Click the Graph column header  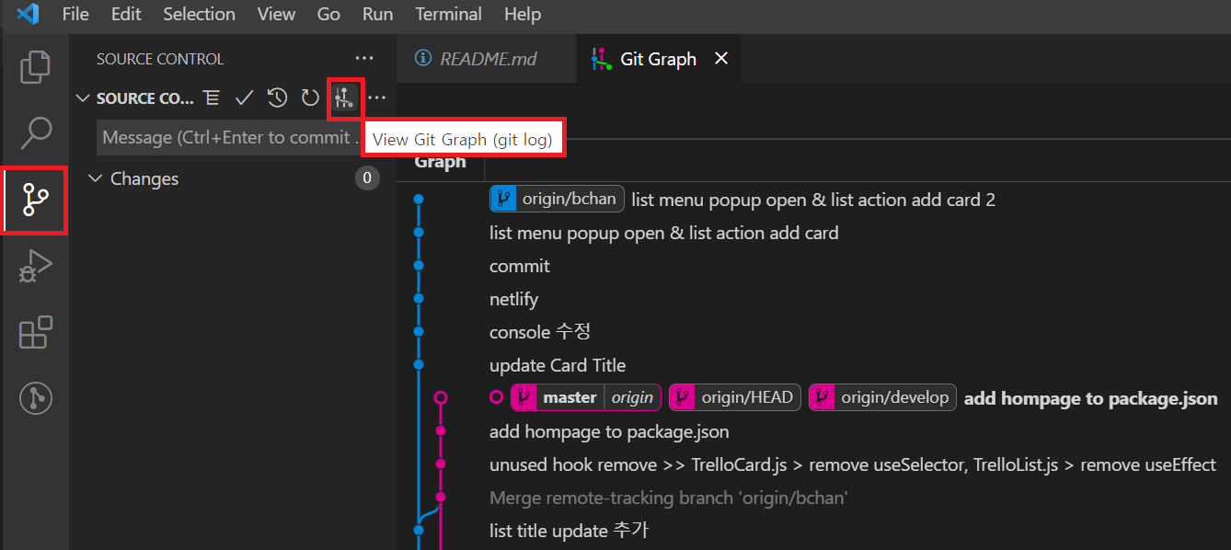[x=440, y=162]
